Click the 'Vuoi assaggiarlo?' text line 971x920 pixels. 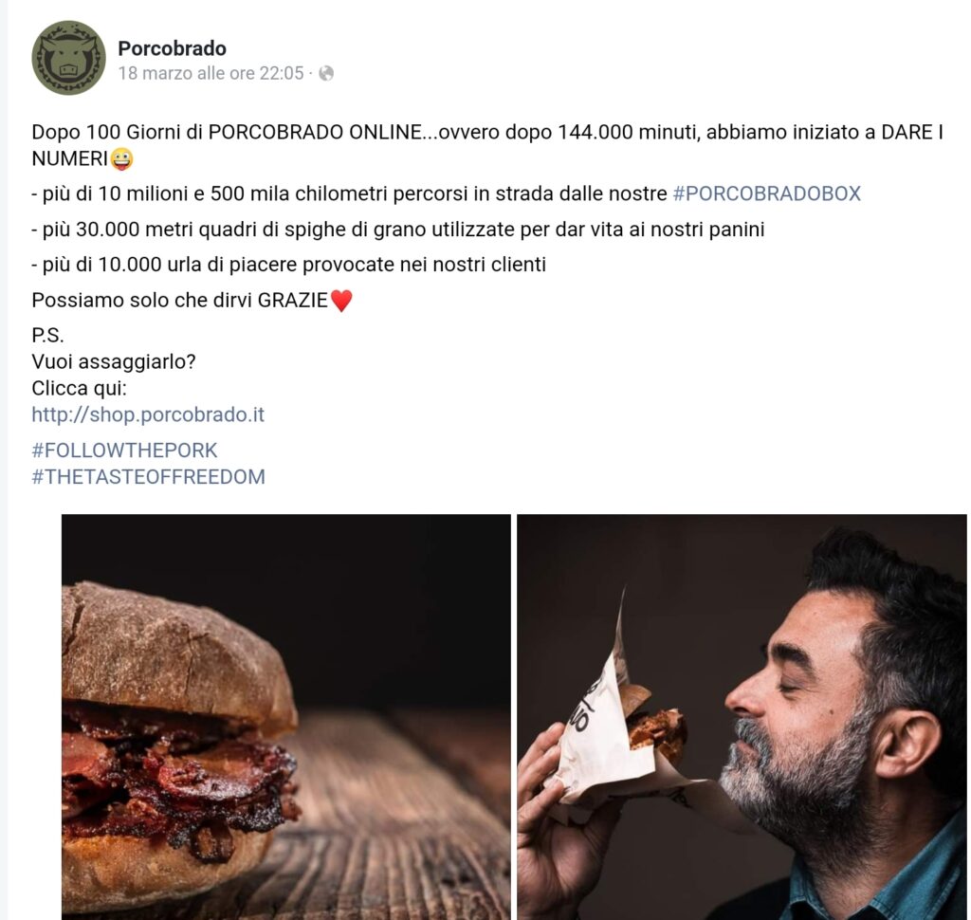click(114, 361)
